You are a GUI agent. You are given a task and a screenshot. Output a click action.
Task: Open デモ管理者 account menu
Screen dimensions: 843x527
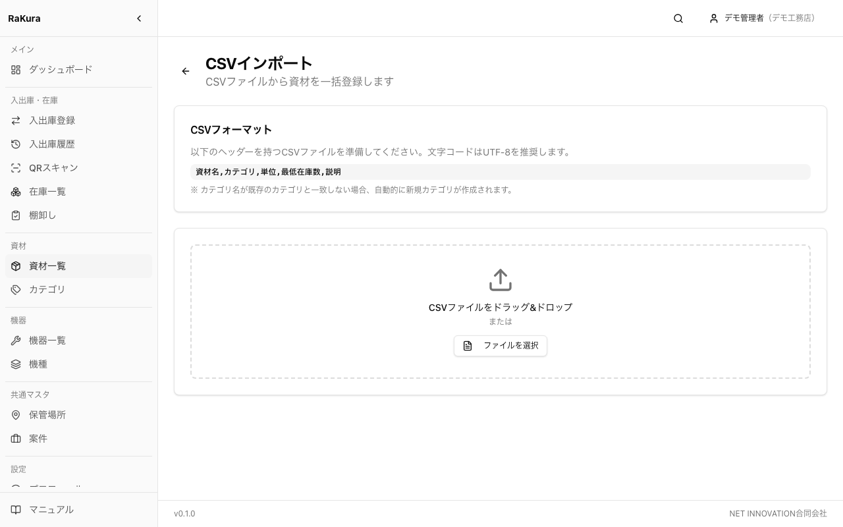pos(761,18)
